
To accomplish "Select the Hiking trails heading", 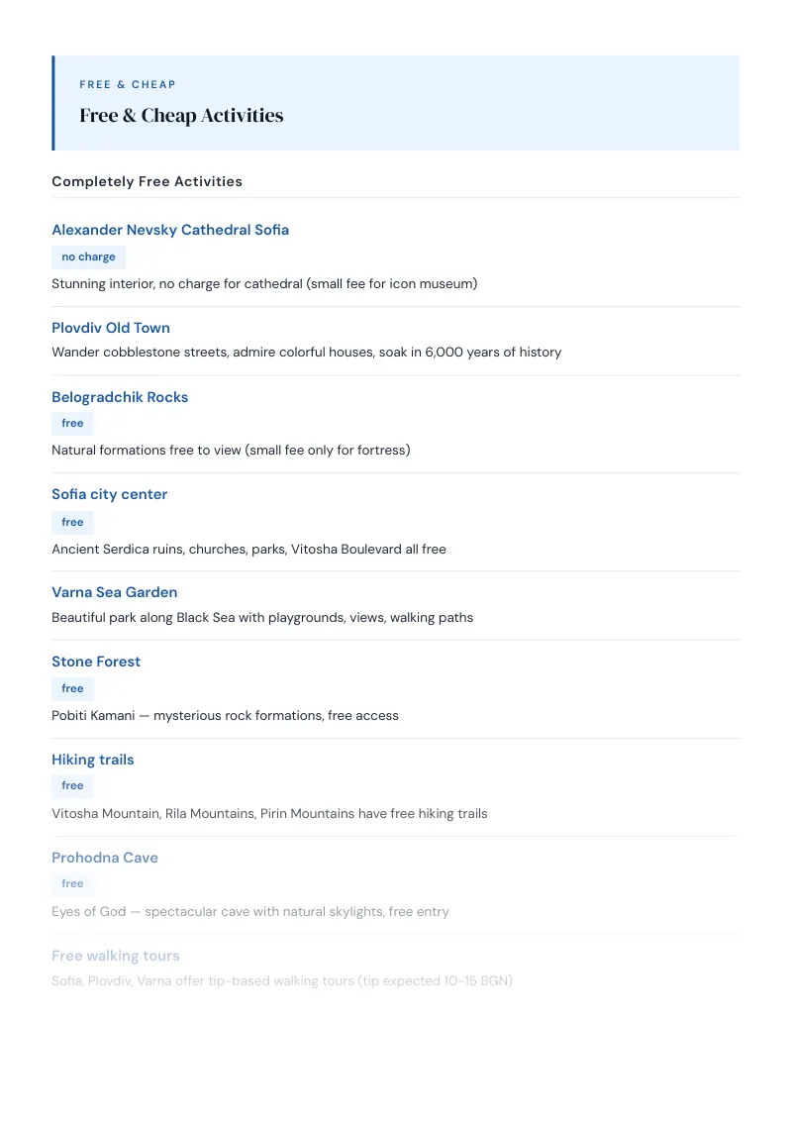I will click(93, 760).
